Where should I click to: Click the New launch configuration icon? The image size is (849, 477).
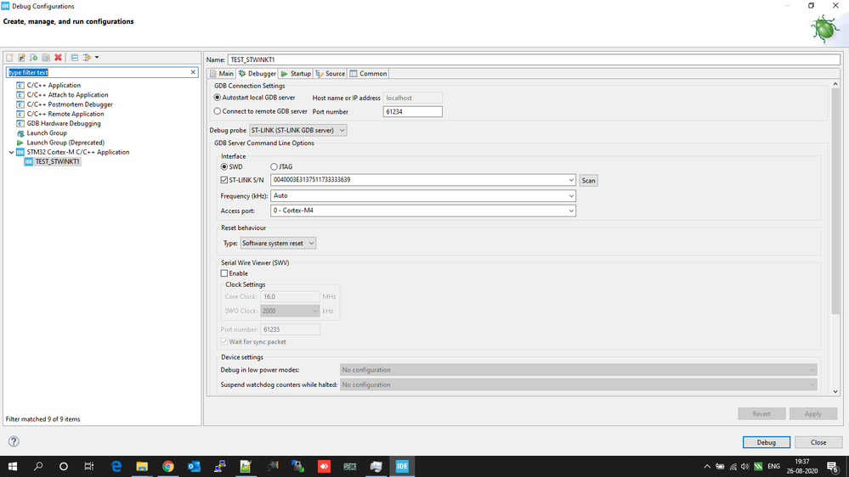click(9, 58)
